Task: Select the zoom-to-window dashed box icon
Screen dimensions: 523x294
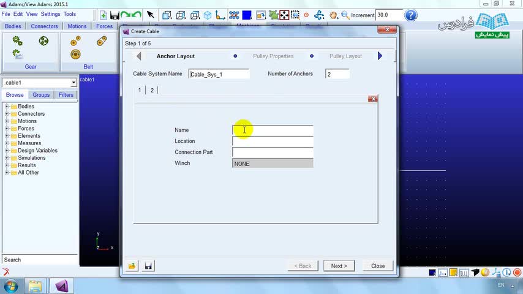Action: pyautogui.click(x=295, y=15)
